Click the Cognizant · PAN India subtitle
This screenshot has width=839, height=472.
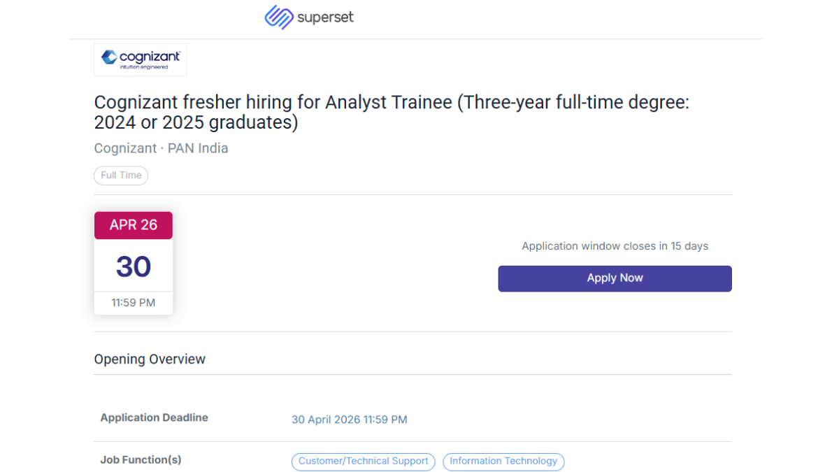point(161,148)
